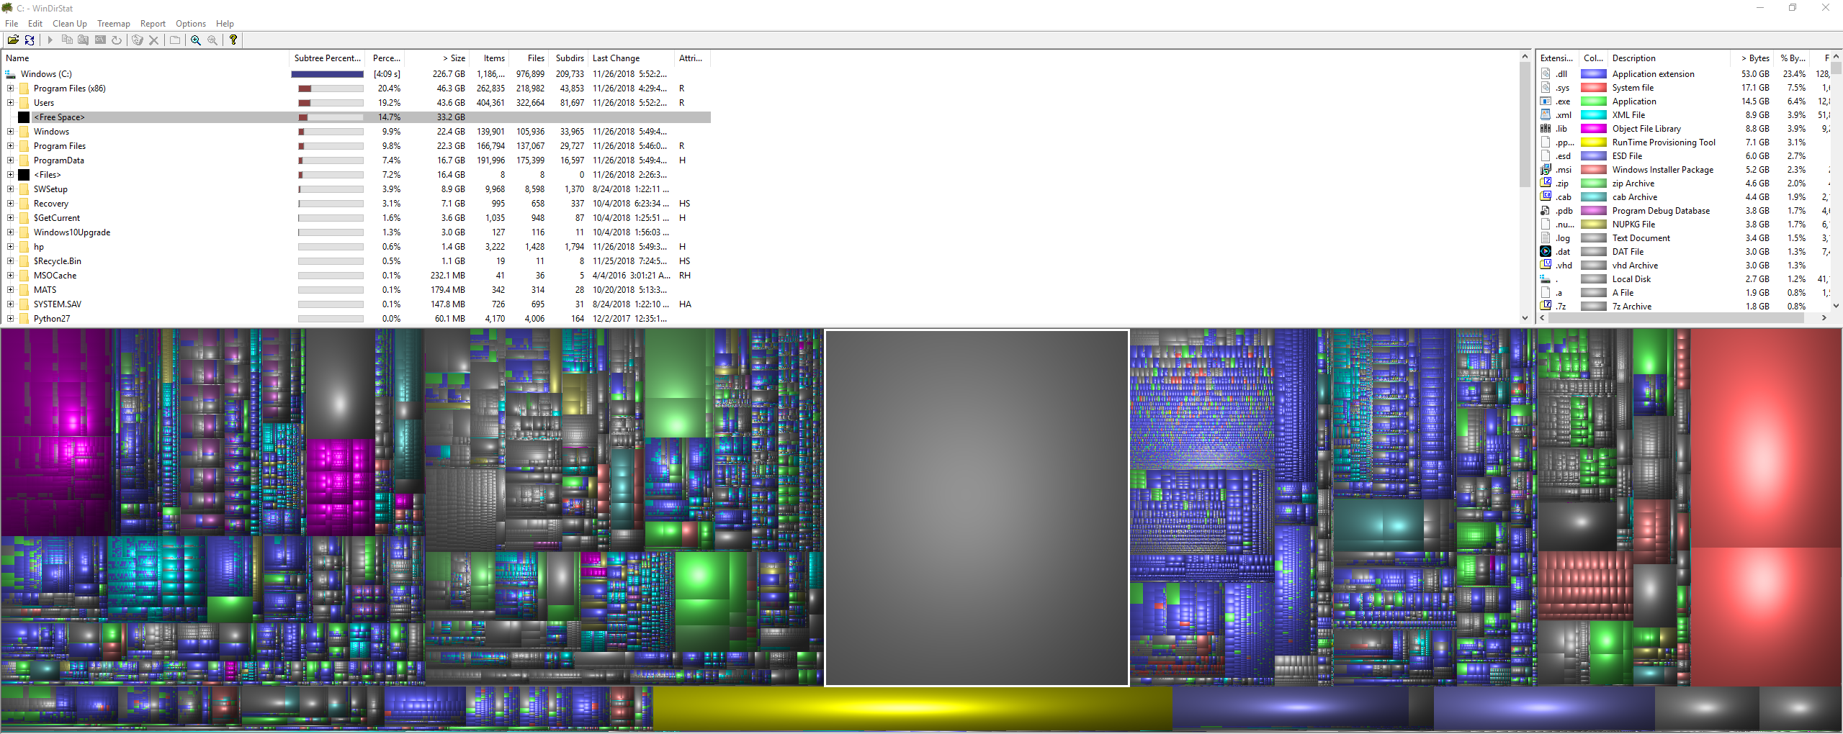Open the Clean Up menu

click(69, 23)
